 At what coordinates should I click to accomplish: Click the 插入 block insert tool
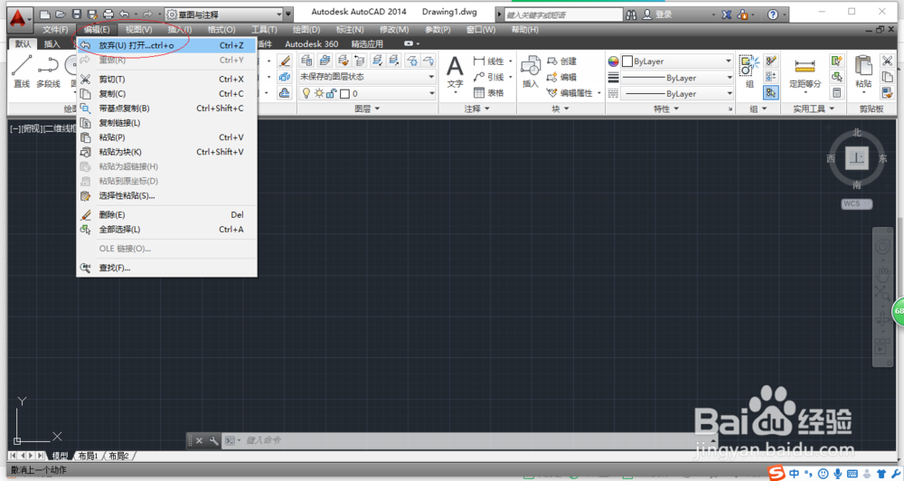(531, 72)
